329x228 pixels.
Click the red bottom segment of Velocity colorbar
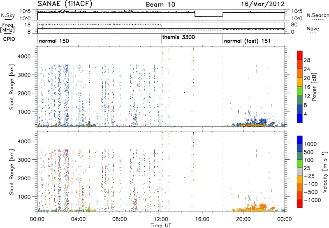click(x=300, y=204)
